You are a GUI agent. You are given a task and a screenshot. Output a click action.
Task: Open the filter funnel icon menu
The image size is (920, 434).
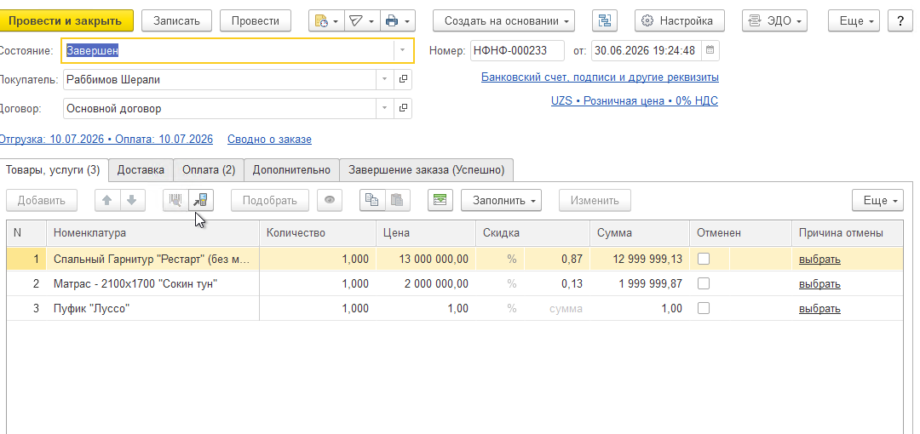pyautogui.click(x=362, y=21)
